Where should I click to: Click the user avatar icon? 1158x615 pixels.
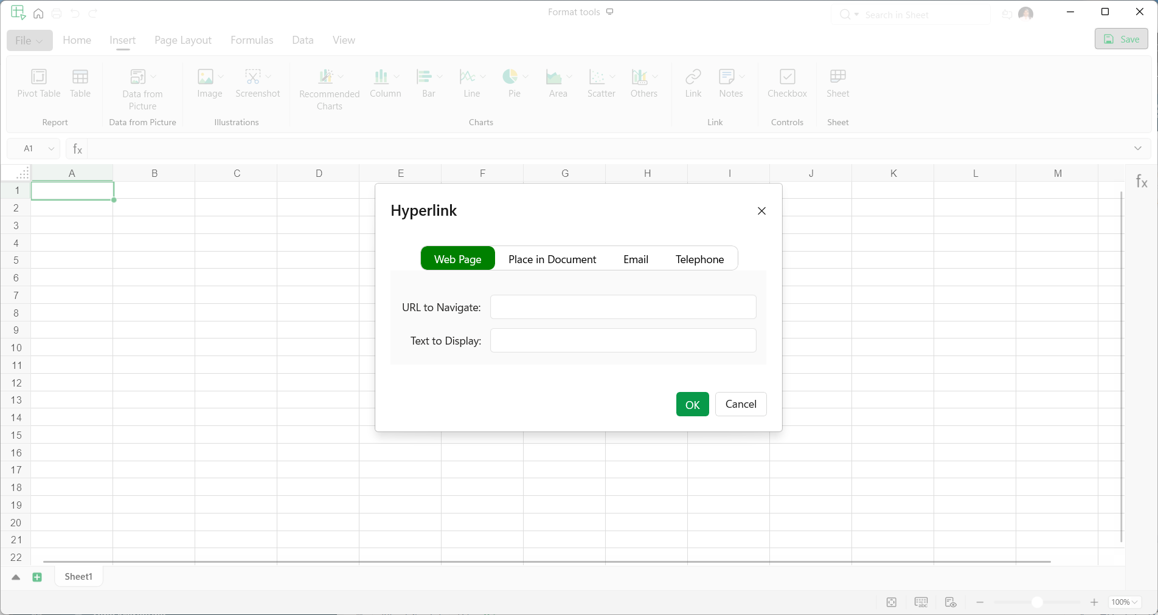click(x=1026, y=14)
